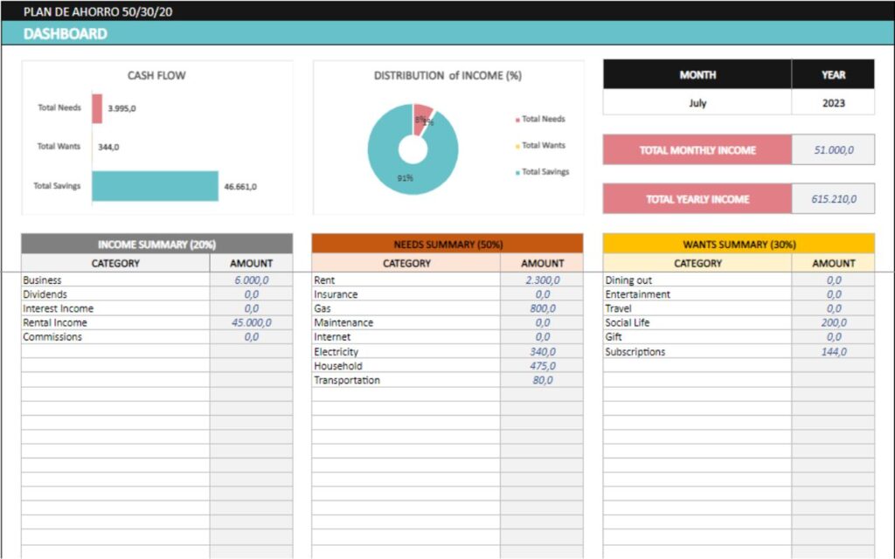Click the Dining out category cell
Viewport: 895px width, 559px height.
coord(697,280)
